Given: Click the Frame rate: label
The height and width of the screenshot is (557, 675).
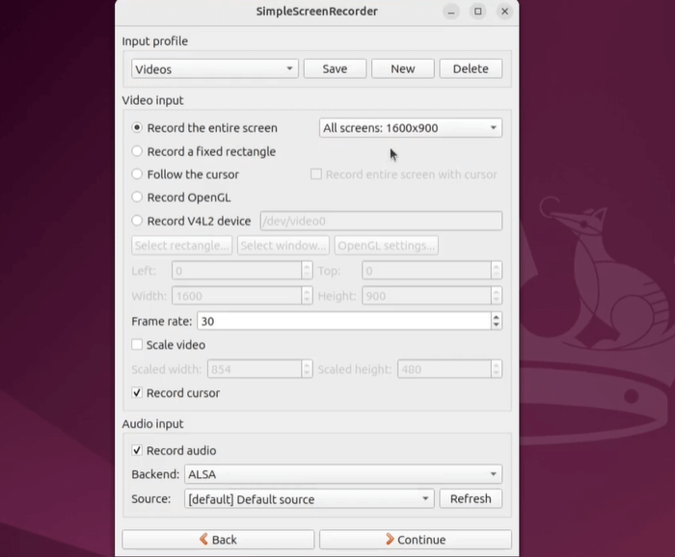Looking at the screenshot, I should point(162,321).
